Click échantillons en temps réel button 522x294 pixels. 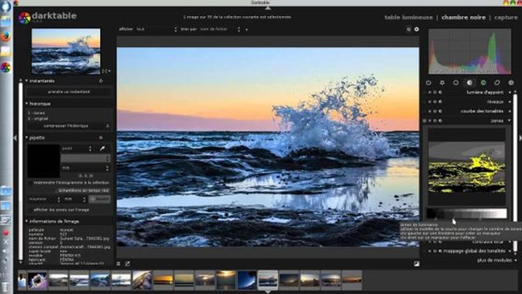(84, 190)
